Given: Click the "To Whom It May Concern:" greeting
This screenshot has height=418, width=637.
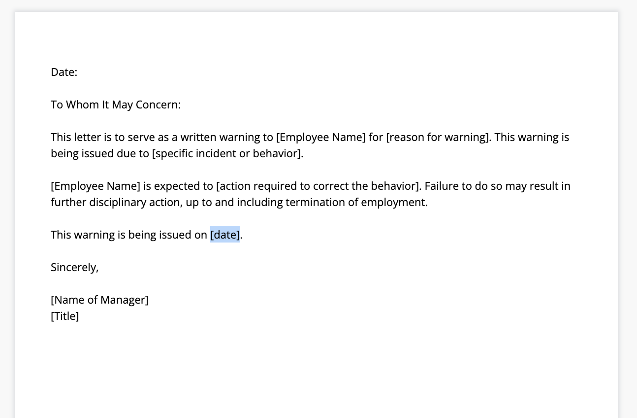Looking at the screenshot, I should click(x=116, y=105).
